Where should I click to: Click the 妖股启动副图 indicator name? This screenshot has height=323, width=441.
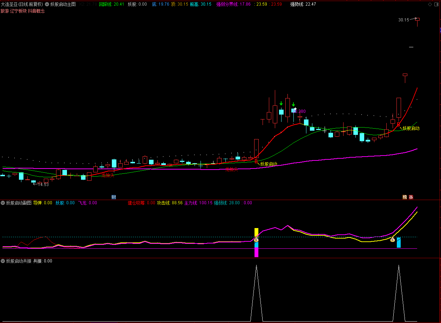(x=19, y=203)
